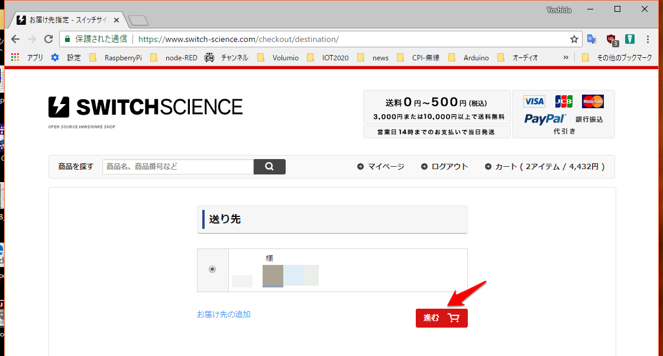
Task: Click the 進む proceed button
Action: (441, 318)
